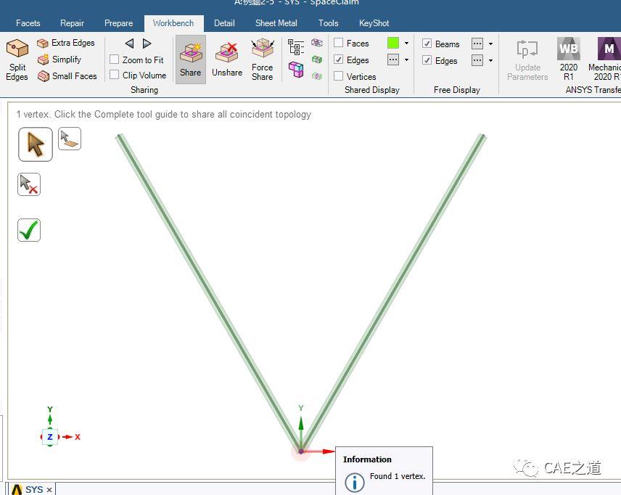Choose the Select tool guide arrow
This screenshot has height=495, width=621.
pyautogui.click(x=36, y=144)
